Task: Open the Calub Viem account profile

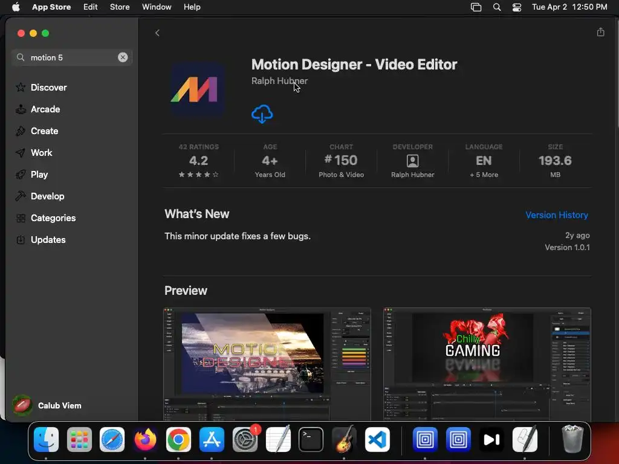Action: click(x=47, y=405)
